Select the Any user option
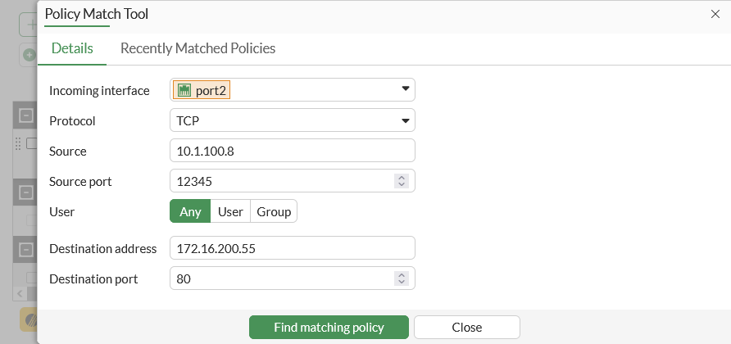The width and height of the screenshot is (731, 344). pyautogui.click(x=190, y=211)
